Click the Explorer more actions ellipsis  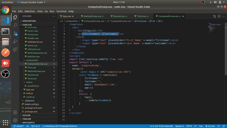[54, 16]
